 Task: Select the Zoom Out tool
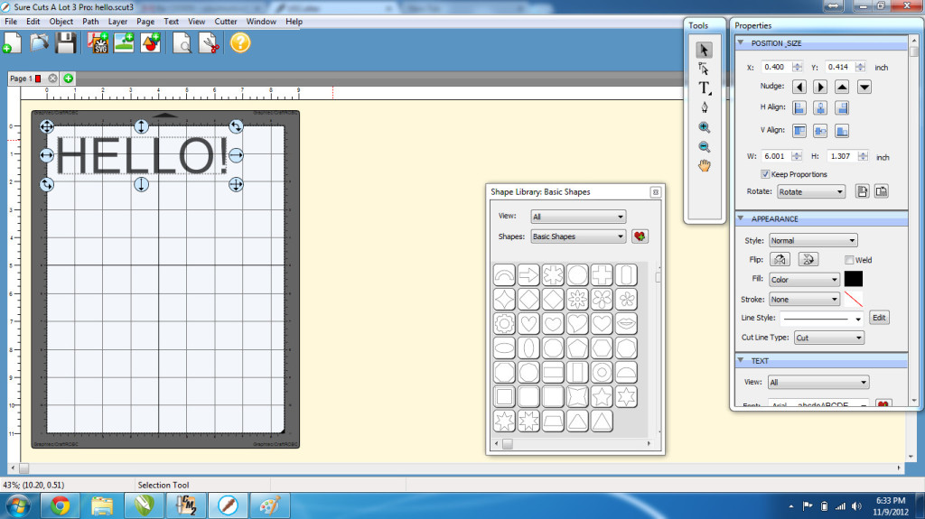[x=705, y=147]
